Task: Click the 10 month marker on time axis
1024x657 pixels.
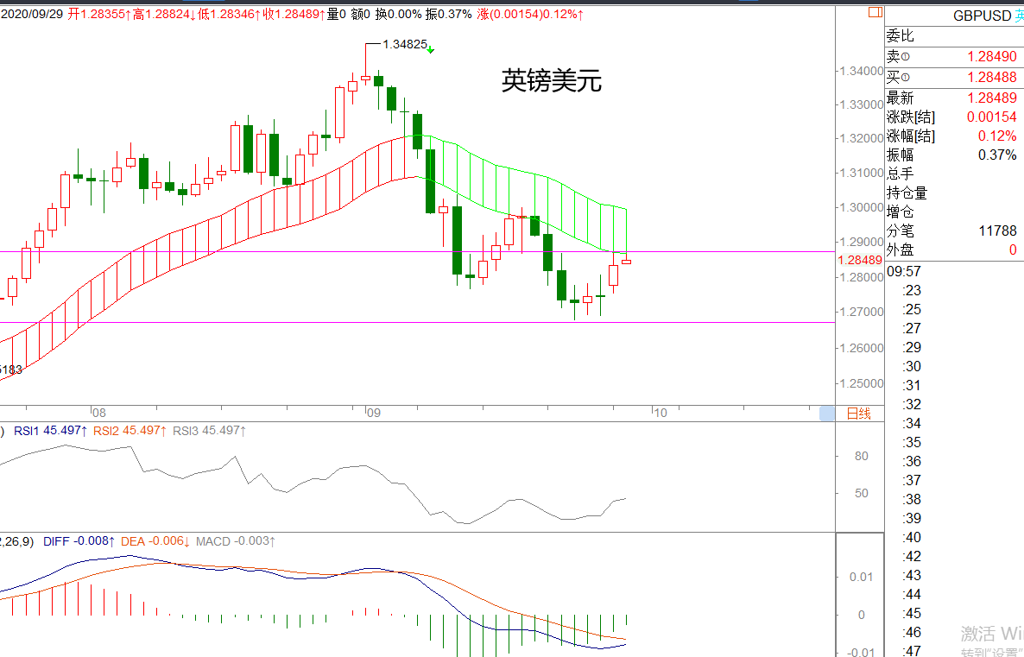Action: (661, 414)
